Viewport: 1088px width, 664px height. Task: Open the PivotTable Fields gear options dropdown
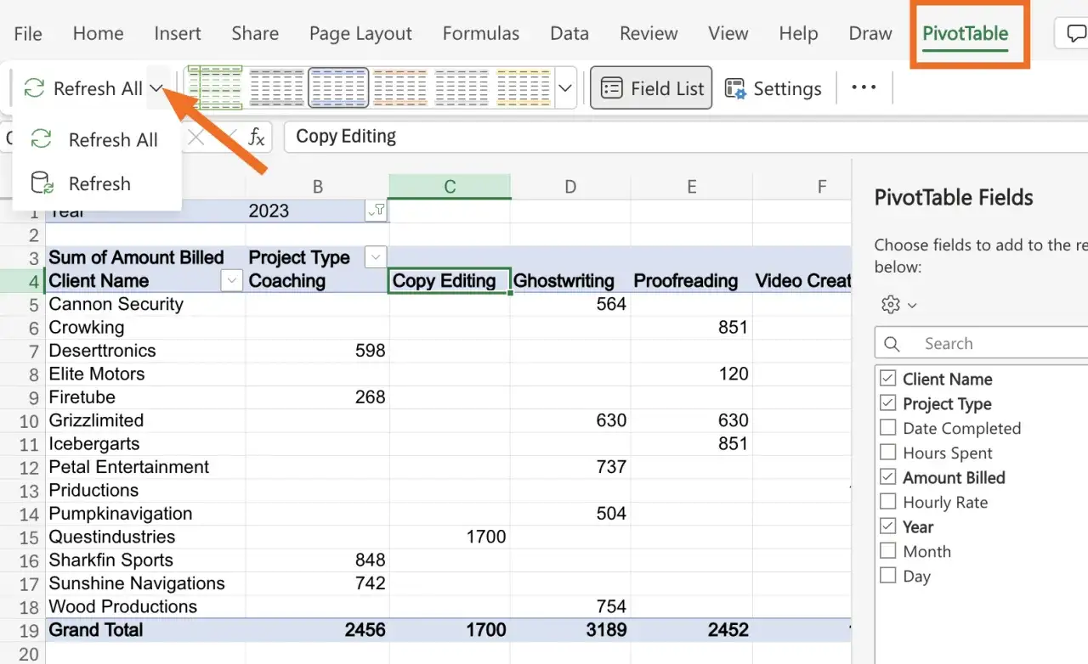[x=899, y=305]
